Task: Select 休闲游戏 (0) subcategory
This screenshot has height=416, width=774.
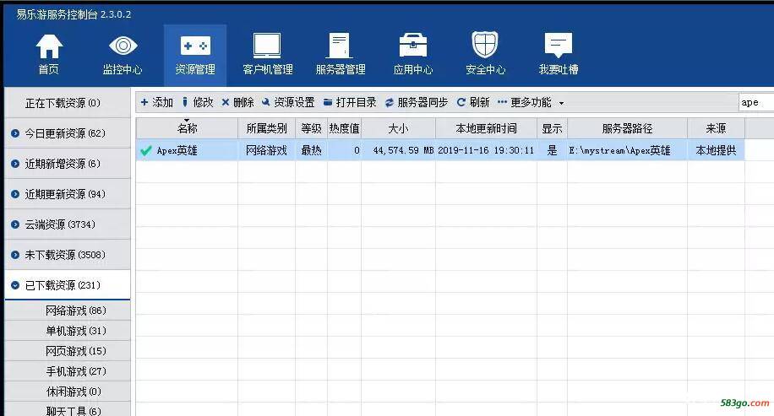Action: pos(68,392)
